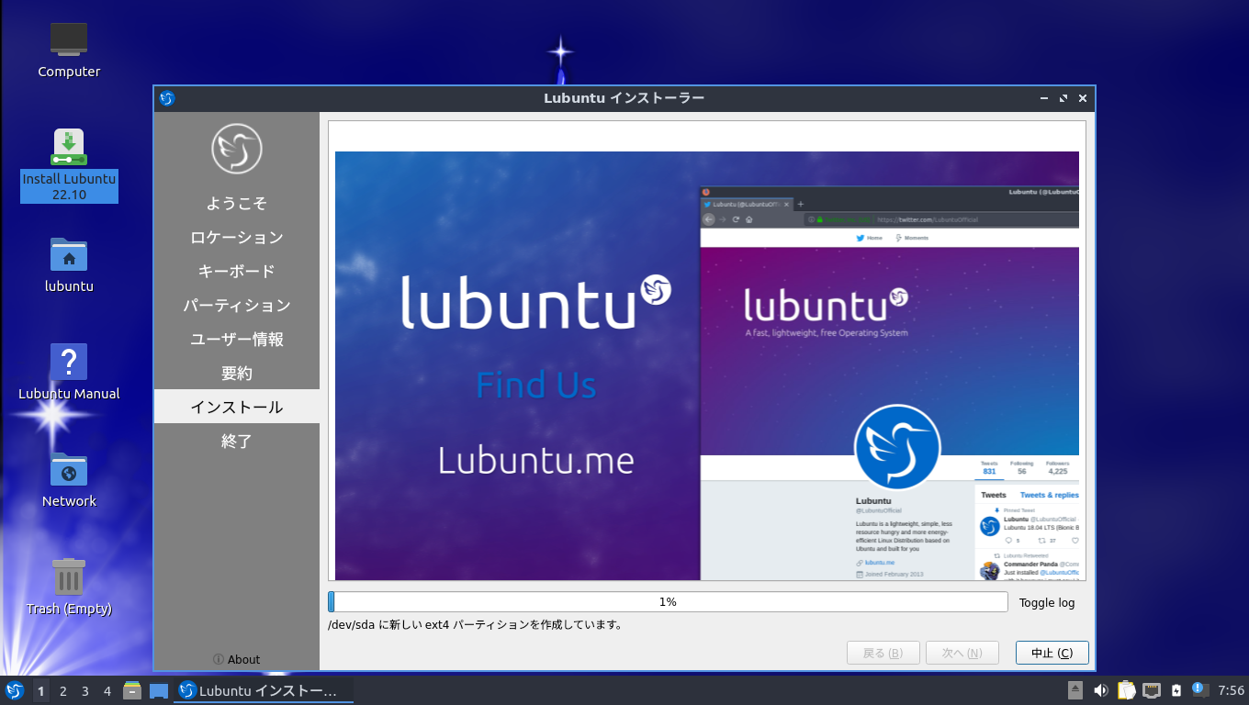The height and width of the screenshot is (705, 1249).
Task: Click the パーティション step in installer sidebar
Action: [x=237, y=305]
